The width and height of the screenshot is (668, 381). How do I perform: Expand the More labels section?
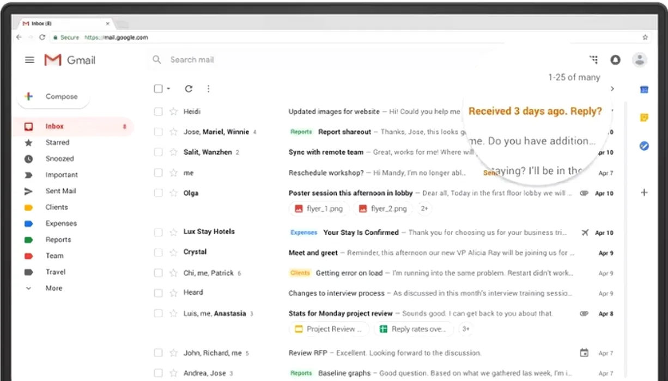53,288
